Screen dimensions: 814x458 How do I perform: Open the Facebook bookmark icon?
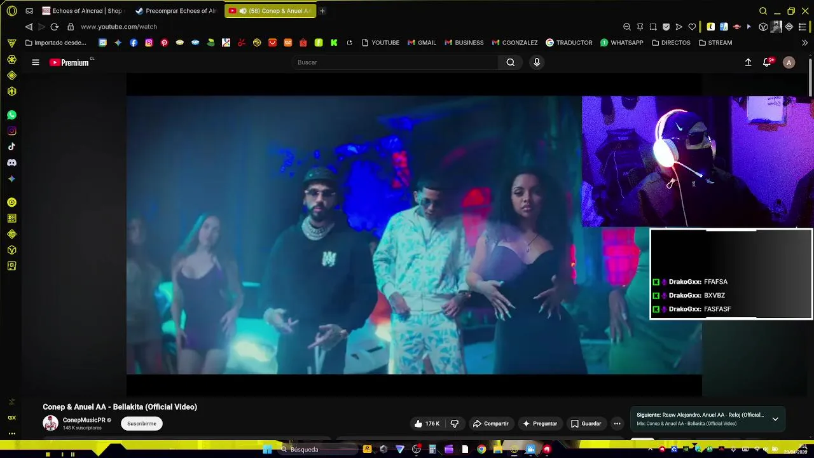(134, 43)
